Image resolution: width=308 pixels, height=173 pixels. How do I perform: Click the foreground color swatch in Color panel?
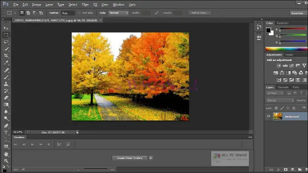[x=268, y=30]
